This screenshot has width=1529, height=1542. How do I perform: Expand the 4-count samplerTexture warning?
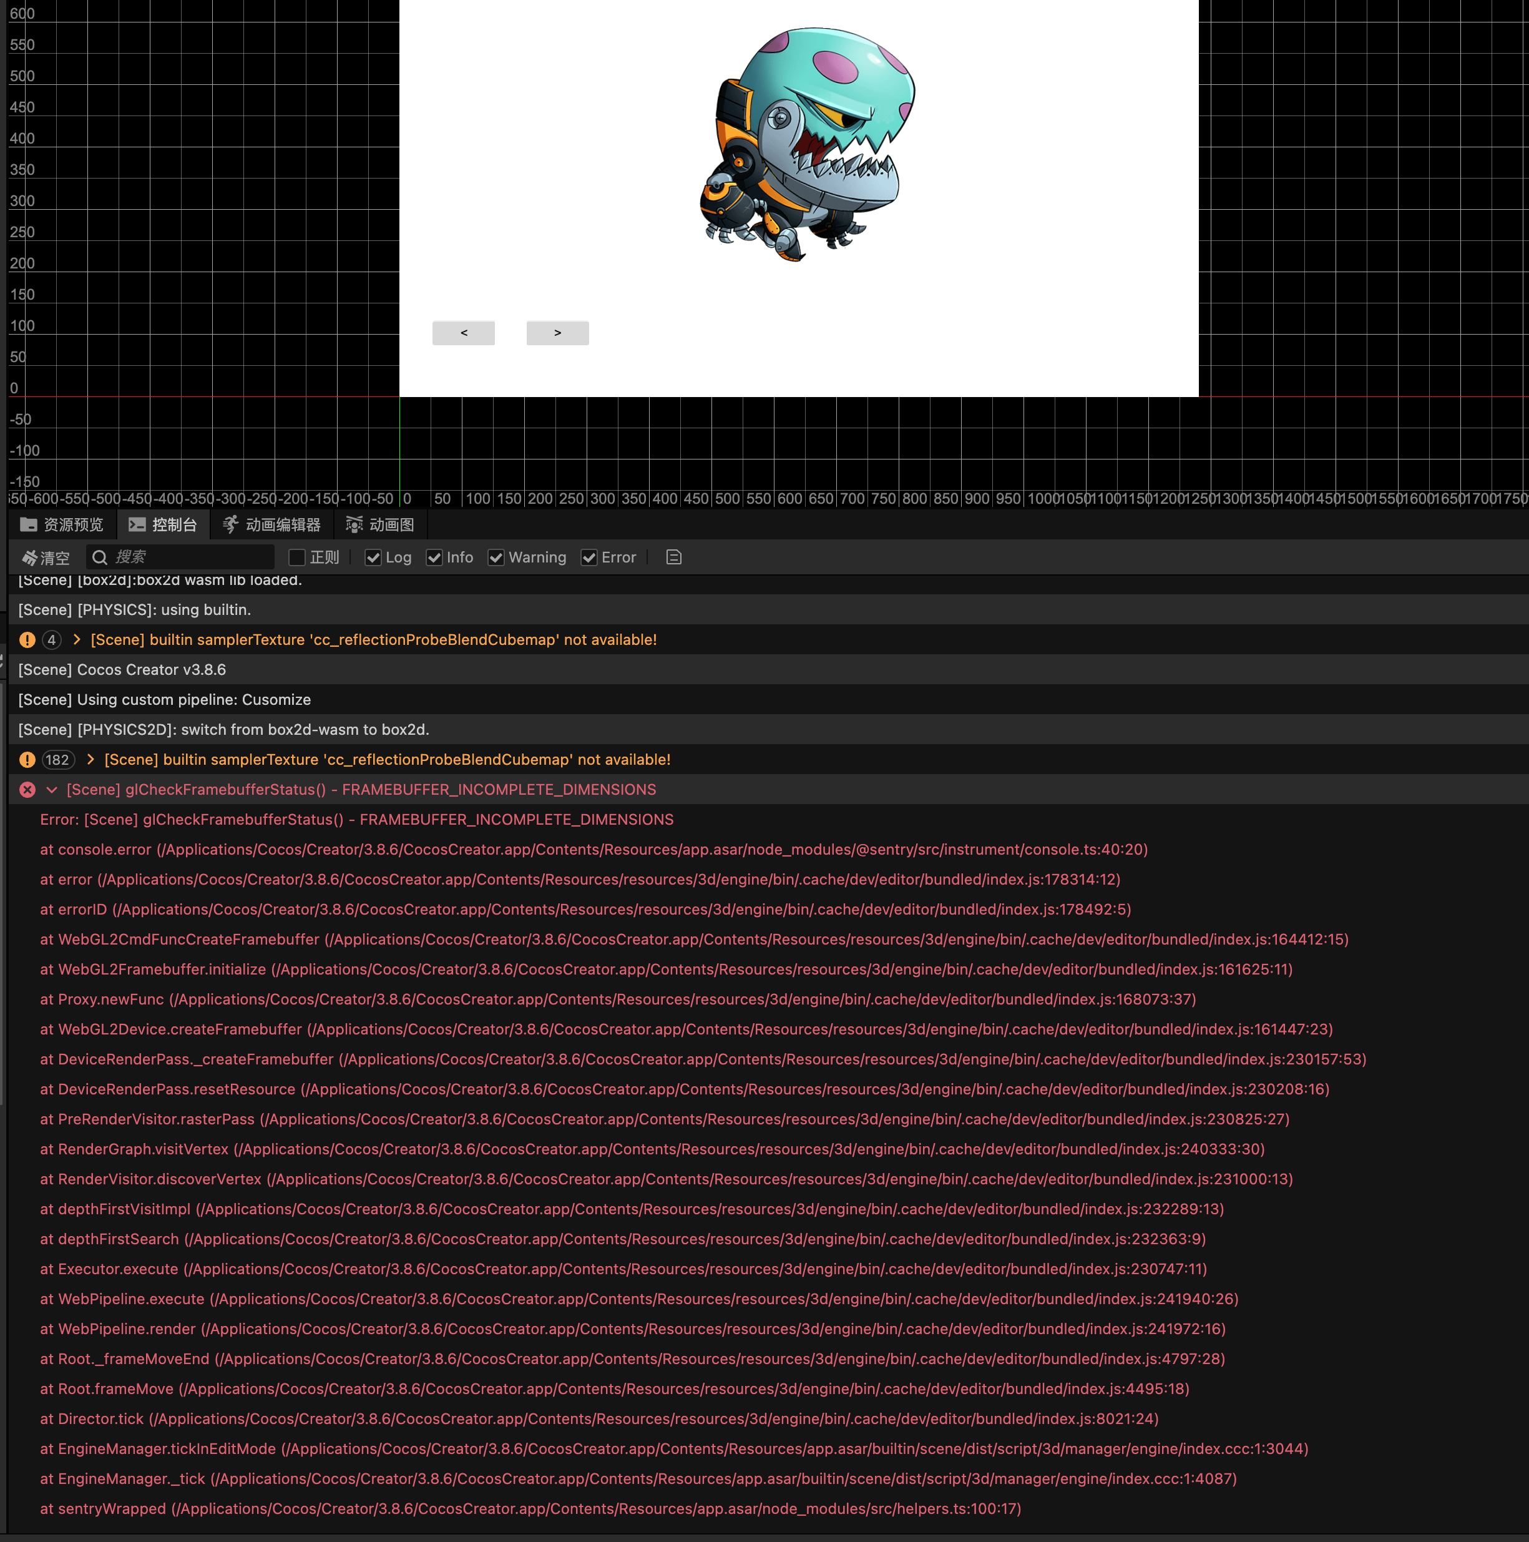pos(77,640)
